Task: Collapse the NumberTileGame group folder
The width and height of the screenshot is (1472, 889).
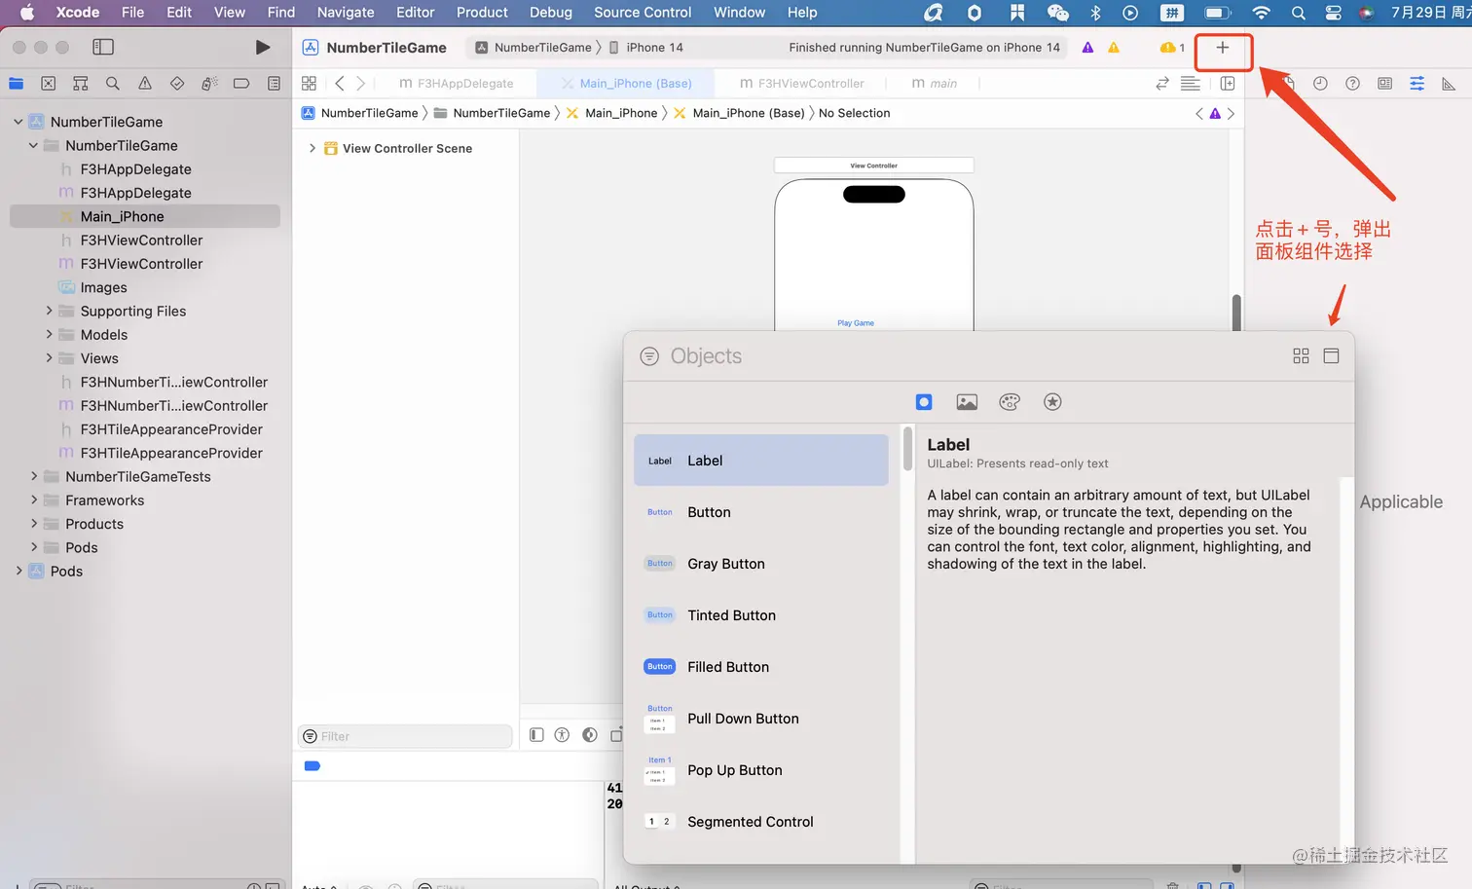Action: click(x=33, y=145)
